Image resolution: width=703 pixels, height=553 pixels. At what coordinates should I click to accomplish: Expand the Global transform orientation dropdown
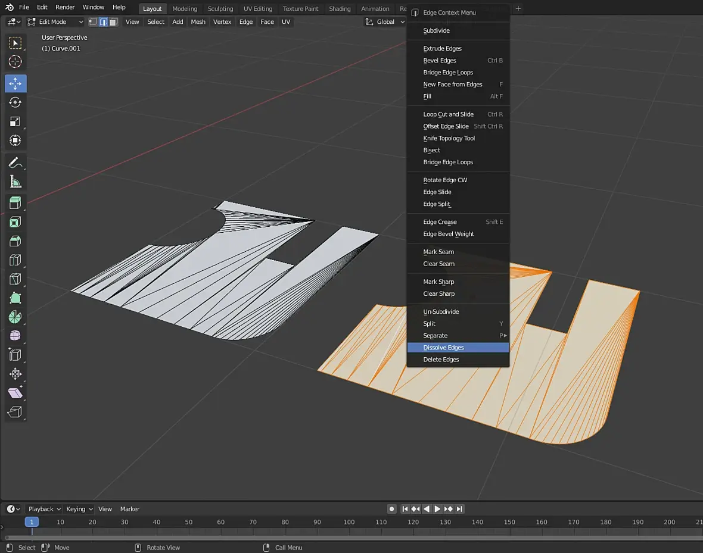[x=385, y=22]
